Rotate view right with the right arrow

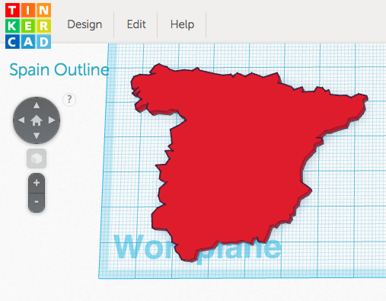(52, 120)
